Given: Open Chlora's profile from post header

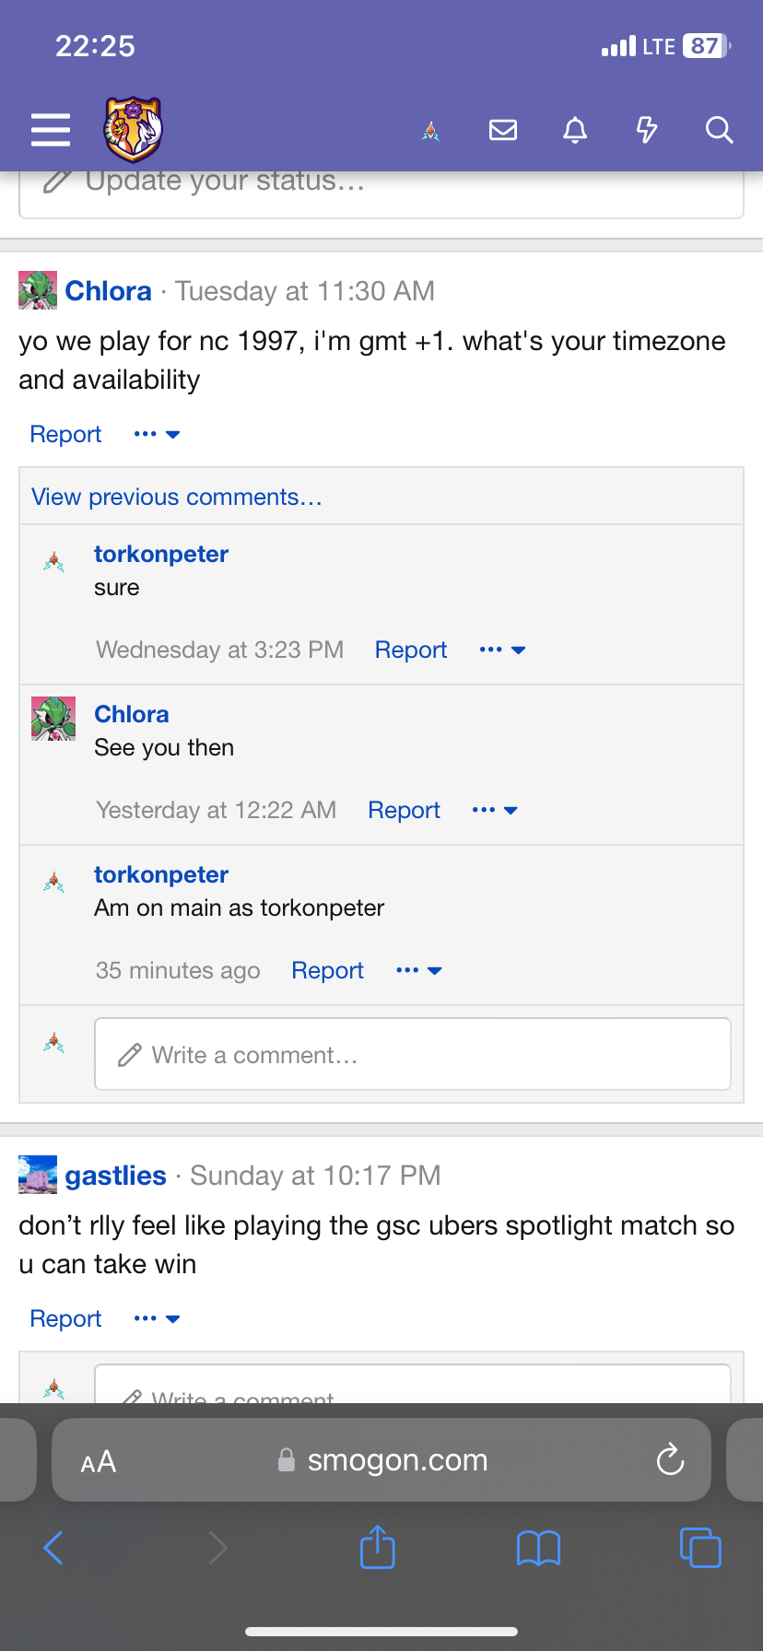Looking at the screenshot, I should pyautogui.click(x=108, y=291).
